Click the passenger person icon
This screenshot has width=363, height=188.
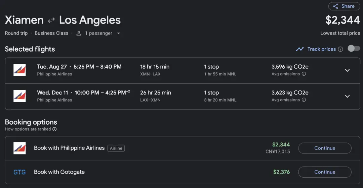[x=79, y=33]
